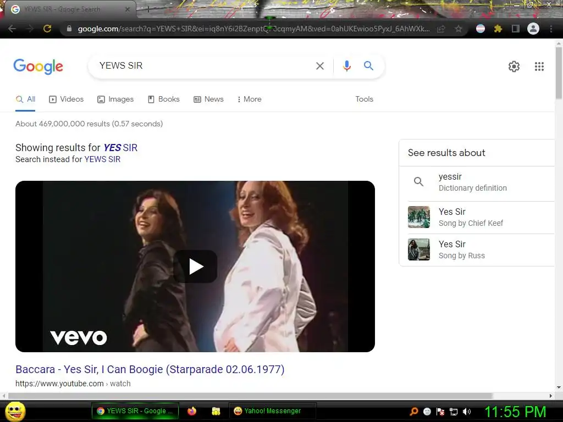Open Google quick settings gear
The width and height of the screenshot is (563, 422).
click(x=514, y=66)
